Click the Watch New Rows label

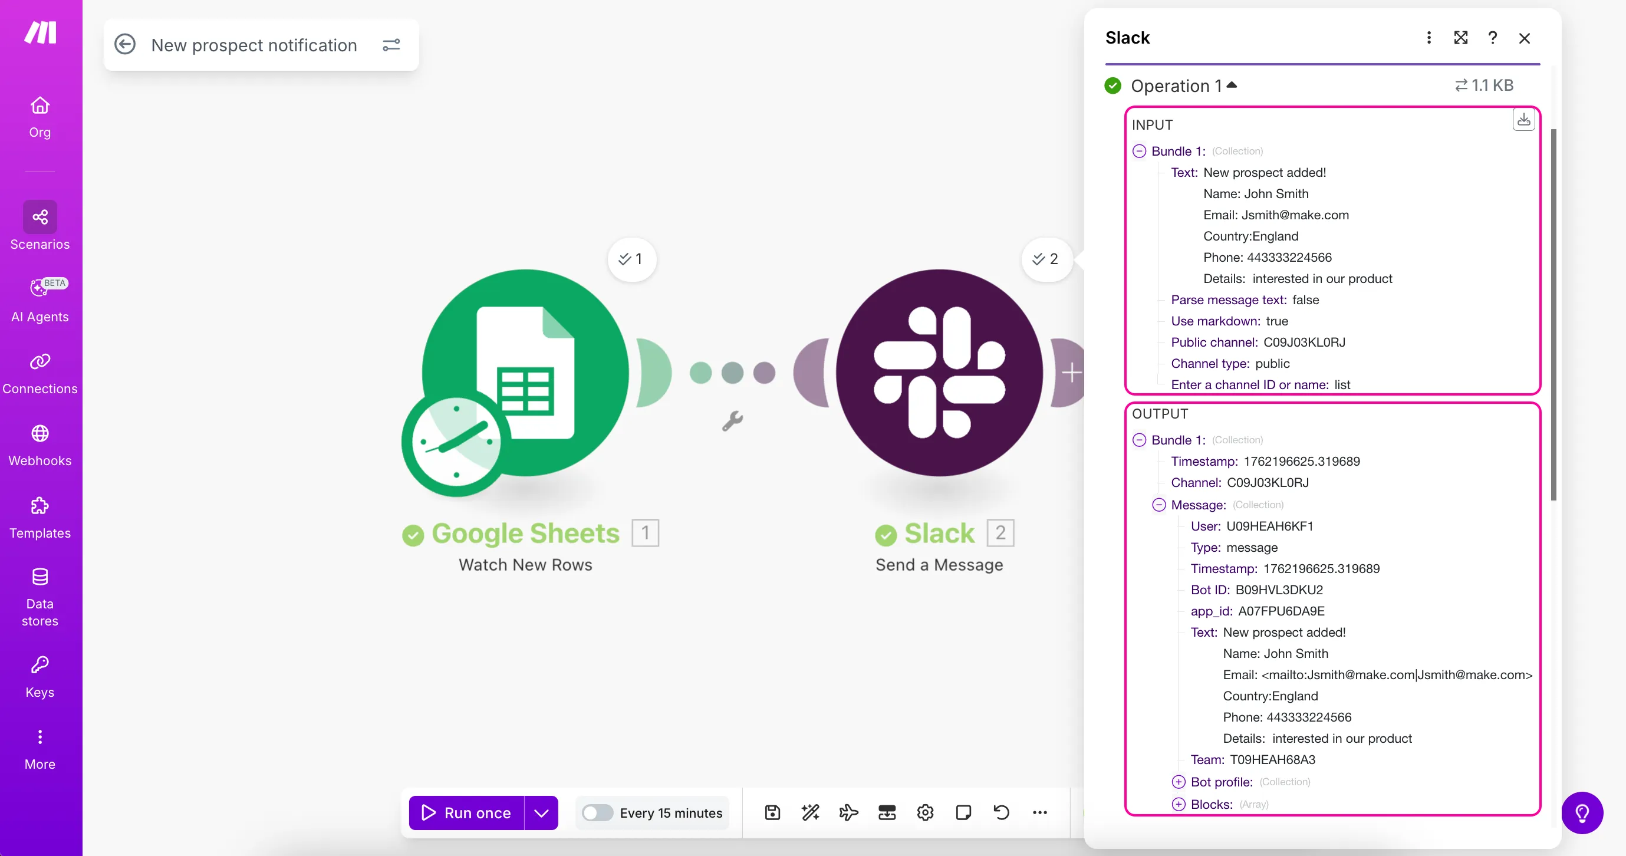click(525, 564)
